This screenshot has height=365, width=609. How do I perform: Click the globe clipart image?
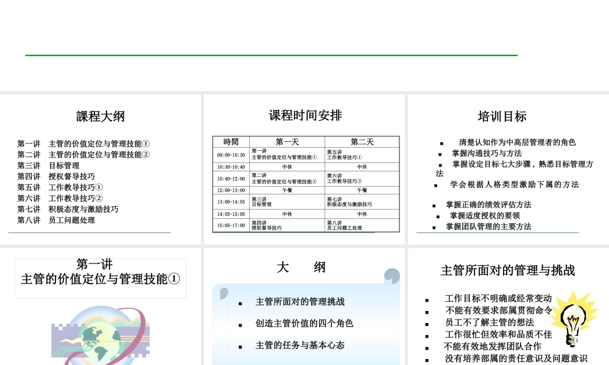pos(100,336)
